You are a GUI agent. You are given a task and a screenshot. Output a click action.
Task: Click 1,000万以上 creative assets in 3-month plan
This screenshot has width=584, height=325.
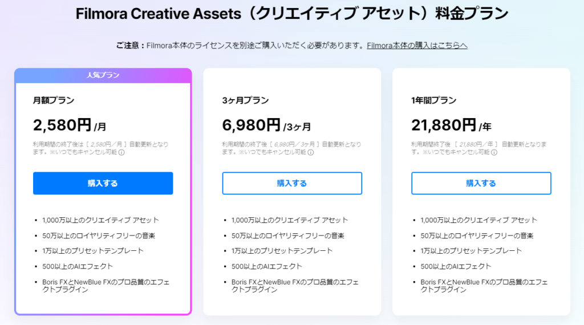290,220
